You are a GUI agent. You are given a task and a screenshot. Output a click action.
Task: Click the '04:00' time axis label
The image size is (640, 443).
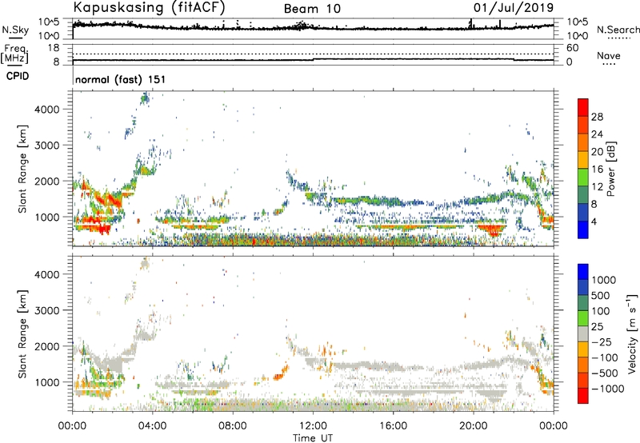pyautogui.click(x=153, y=426)
